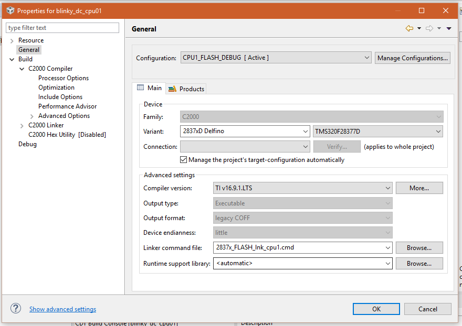The height and width of the screenshot is (326, 462).
Task: Expand the Resource tree node
Action: pyautogui.click(x=12, y=40)
